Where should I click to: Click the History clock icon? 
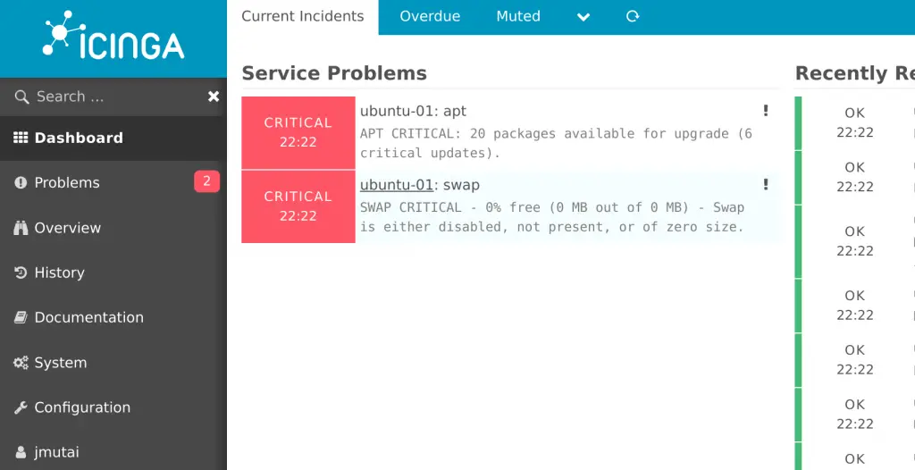21,273
